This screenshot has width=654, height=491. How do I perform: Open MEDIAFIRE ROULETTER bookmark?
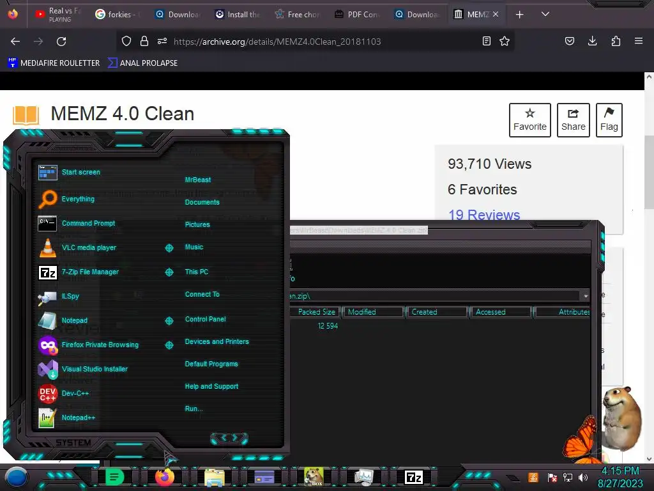pyautogui.click(x=54, y=63)
